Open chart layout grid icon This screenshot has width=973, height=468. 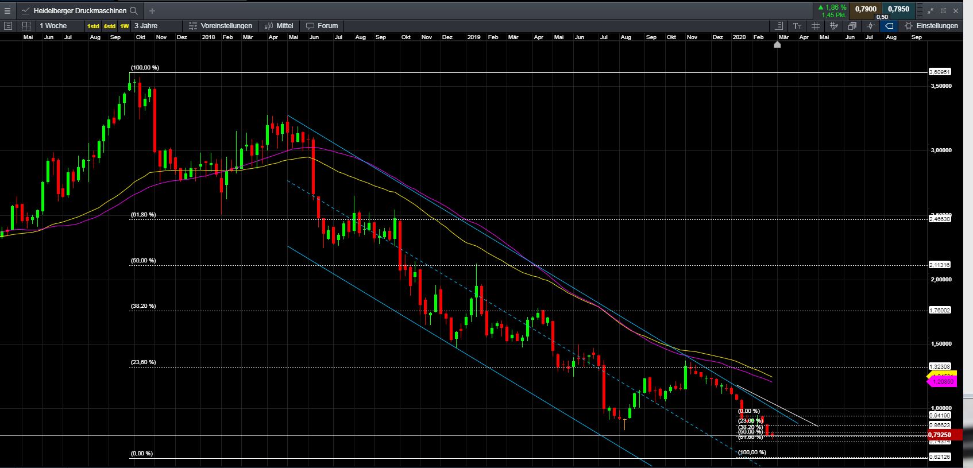pyautogui.click(x=26, y=26)
